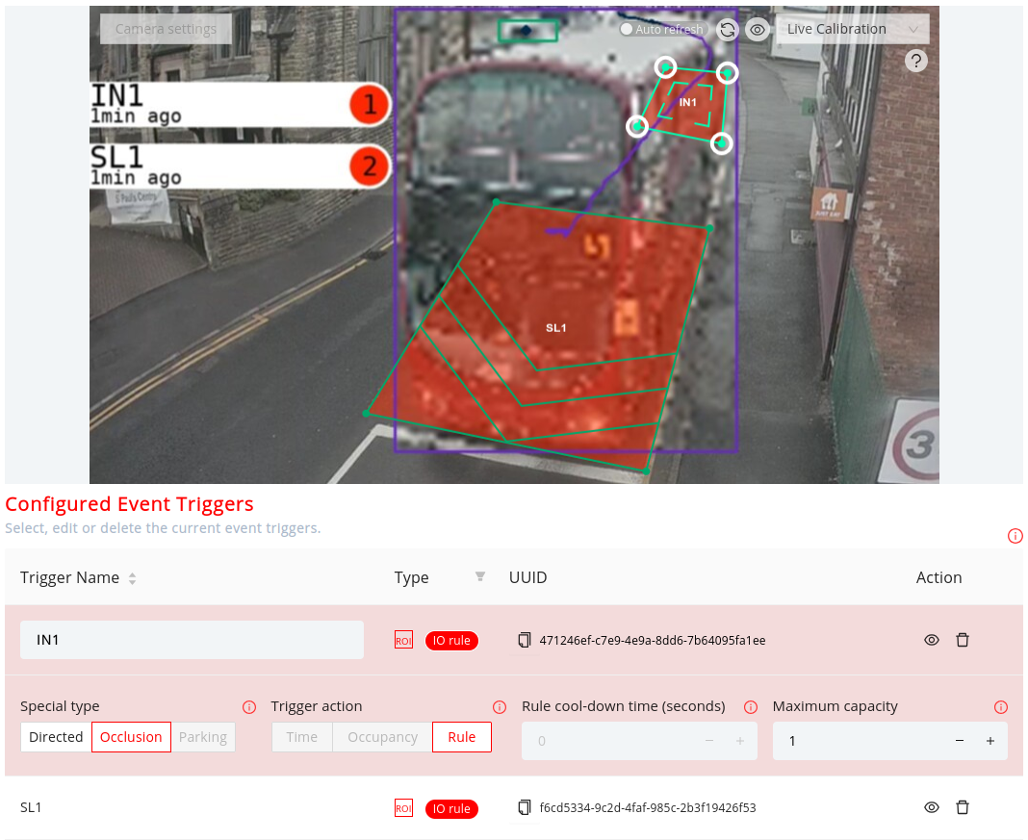Select the Directed special type
The height and width of the screenshot is (840, 1028).
pos(56,737)
